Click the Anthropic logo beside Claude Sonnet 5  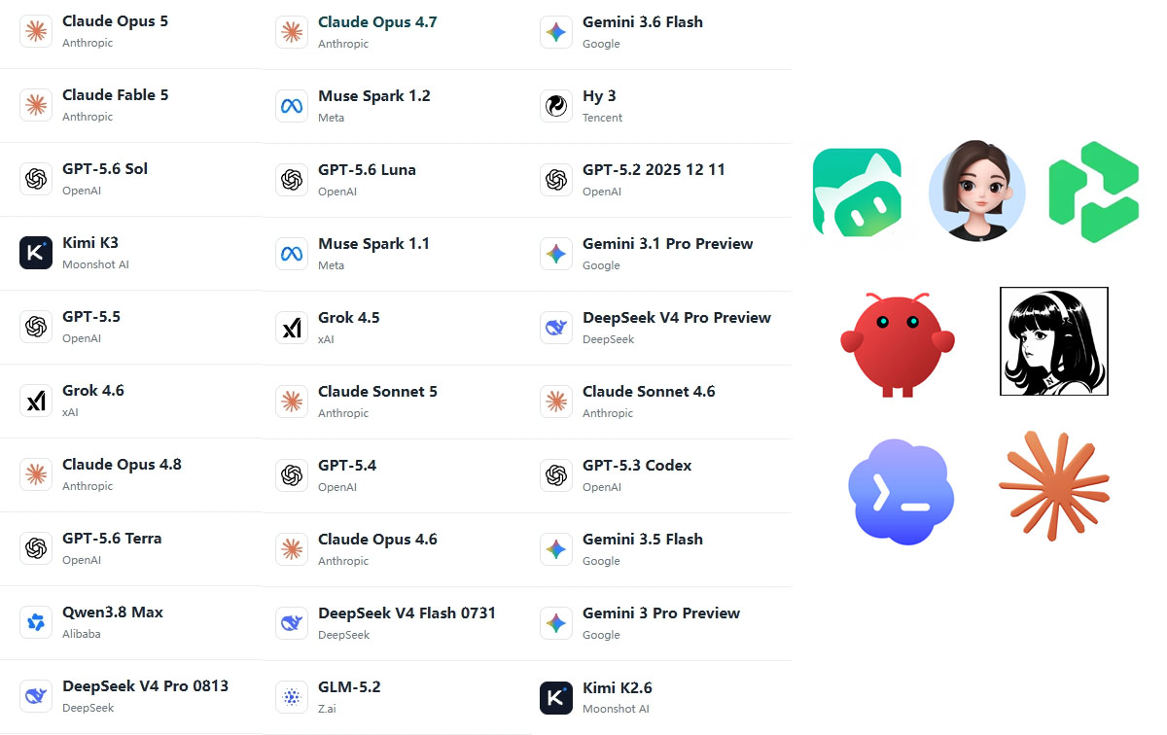click(x=292, y=401)
